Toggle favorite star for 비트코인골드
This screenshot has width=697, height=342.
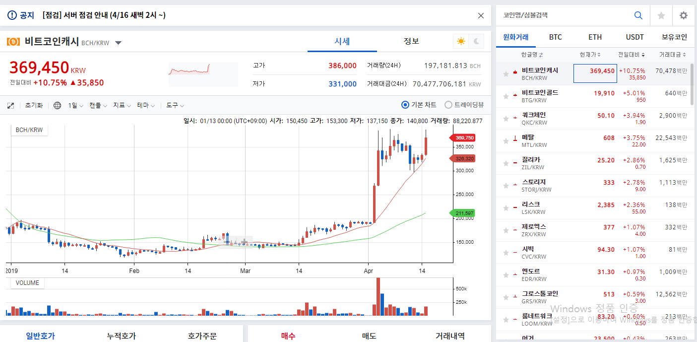(x=506, y=96)
